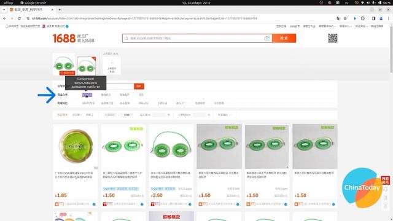Click the address bar URL
The width and height of the screenshot is (393, 221).
tap(144, 18)
